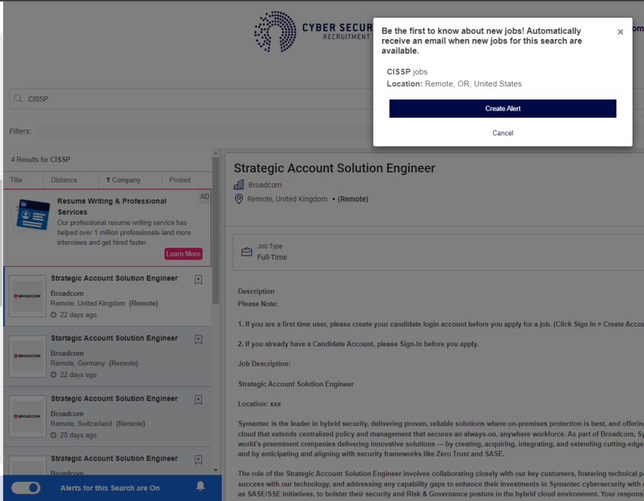Click the 'Full-Time' job type value
644x501 pixels.
point(272,257)
